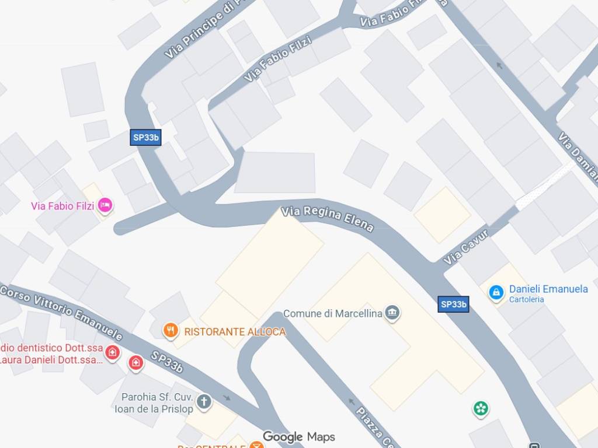Select the Corso Vittorio Emanuele street label
Image resolution: width=598 pixels, height=448 pixels.
click(61, 313)
